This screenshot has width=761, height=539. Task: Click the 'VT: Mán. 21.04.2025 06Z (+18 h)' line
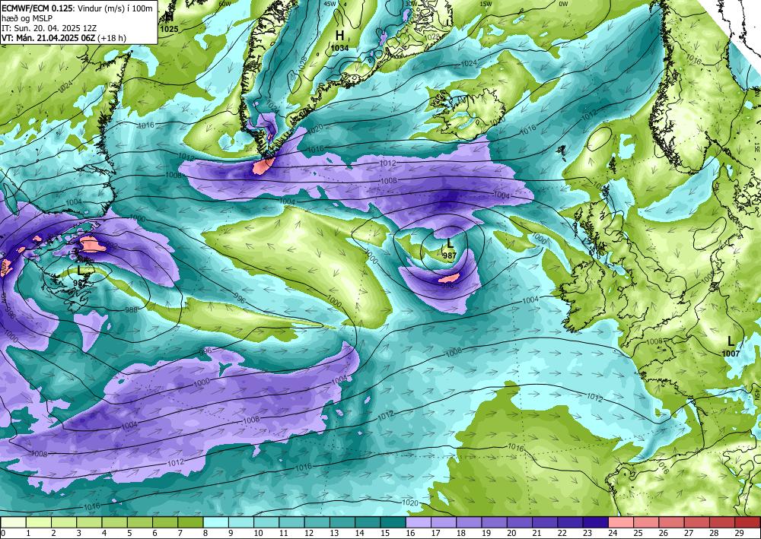(64, 38)
